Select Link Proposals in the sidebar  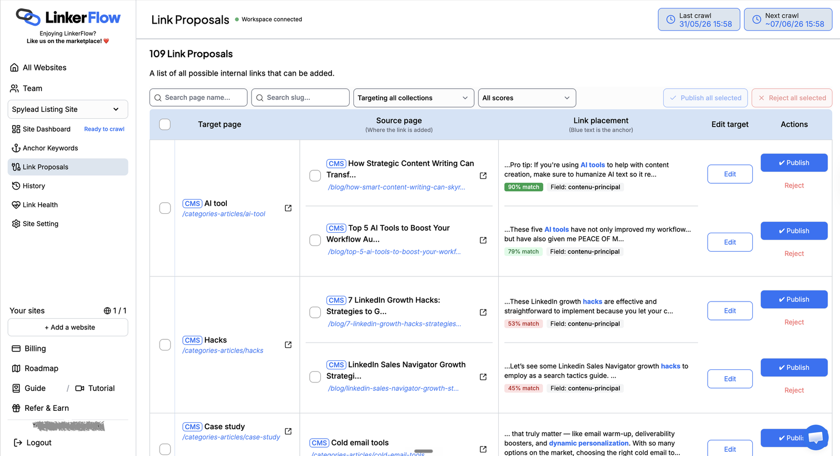tap(68, 167)
